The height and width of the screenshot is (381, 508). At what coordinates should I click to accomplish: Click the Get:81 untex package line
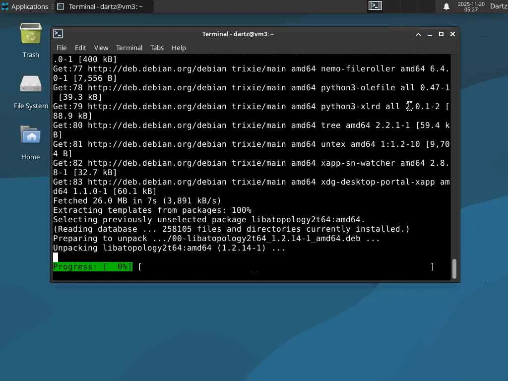pyautogui.click(x=252, y=149)
